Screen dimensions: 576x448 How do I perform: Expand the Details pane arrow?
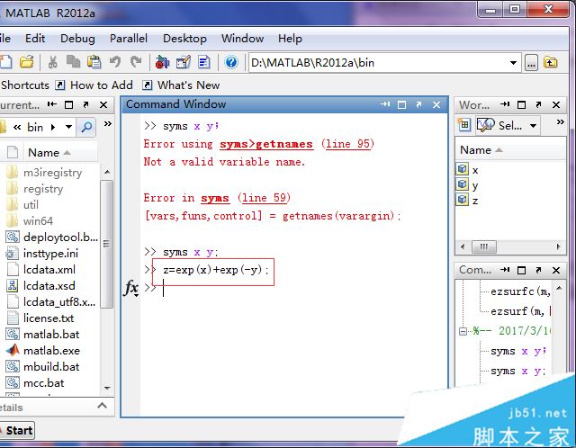tap(102, 406)
